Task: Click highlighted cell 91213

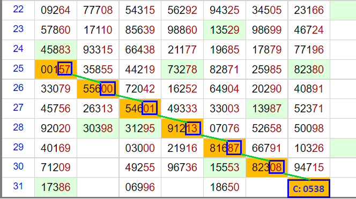Action: pyautogui.click(x=182, y=128)
